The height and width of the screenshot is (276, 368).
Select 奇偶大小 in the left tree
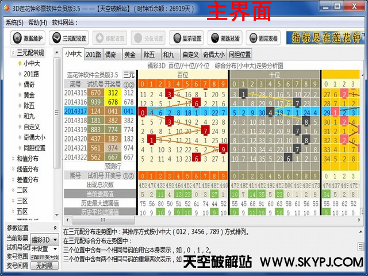34,137
